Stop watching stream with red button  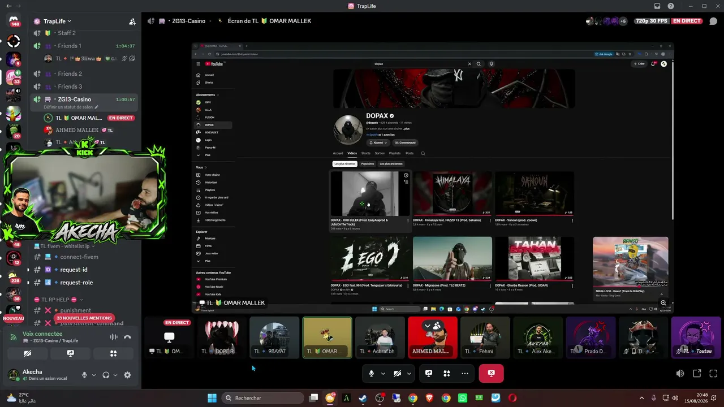coord(491,373)
